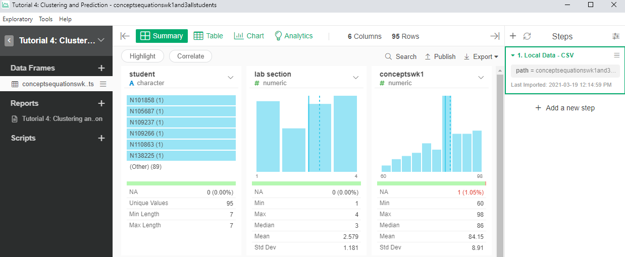Viewport: 625px width, 257px height.
Task: Collapse Steps panel using right arrow icon
Action: [x=495, y=36]
